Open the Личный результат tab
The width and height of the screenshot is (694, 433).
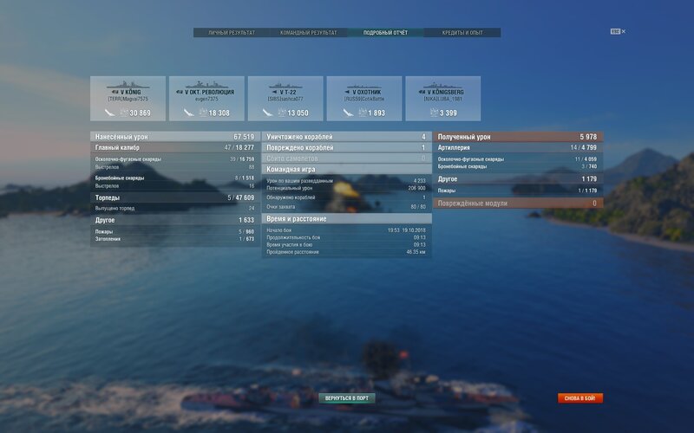(x=232, y=33)
